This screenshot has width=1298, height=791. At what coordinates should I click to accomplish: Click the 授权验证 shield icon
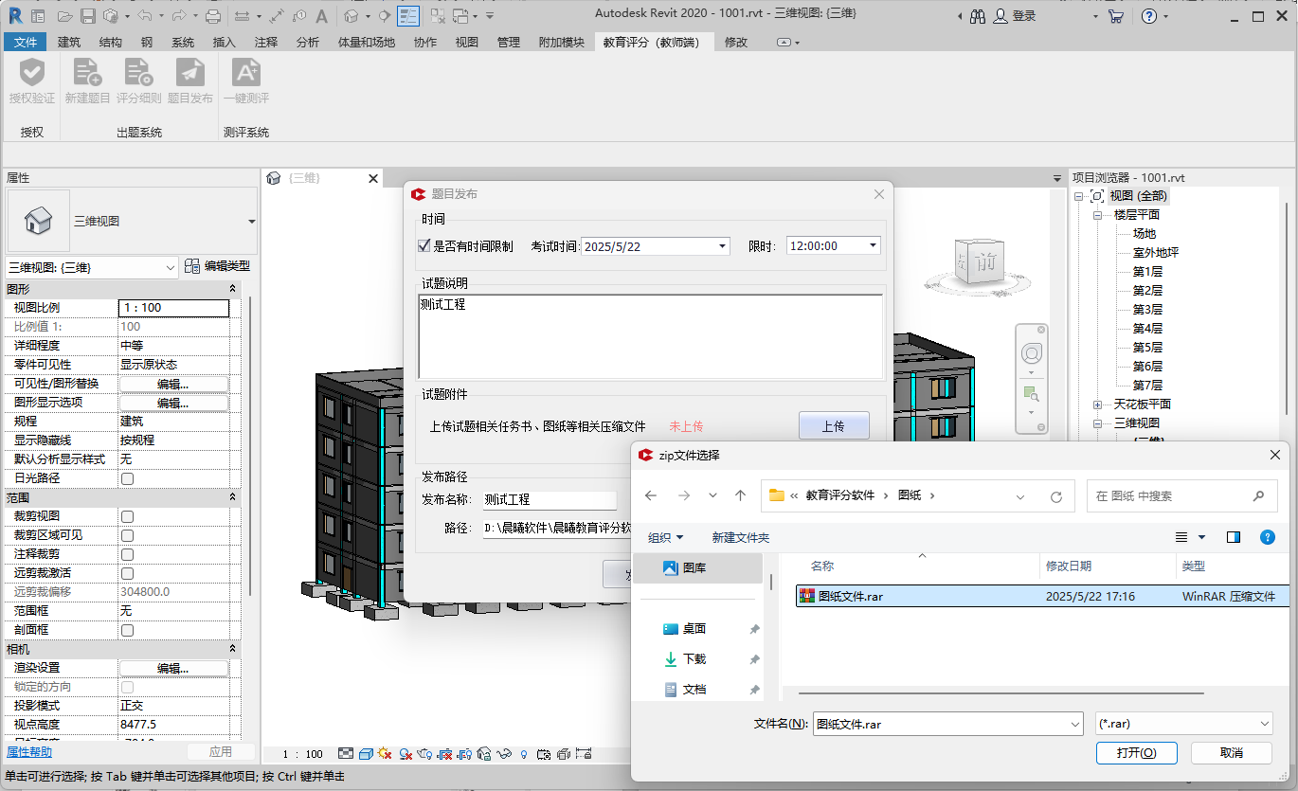point(32,73)
